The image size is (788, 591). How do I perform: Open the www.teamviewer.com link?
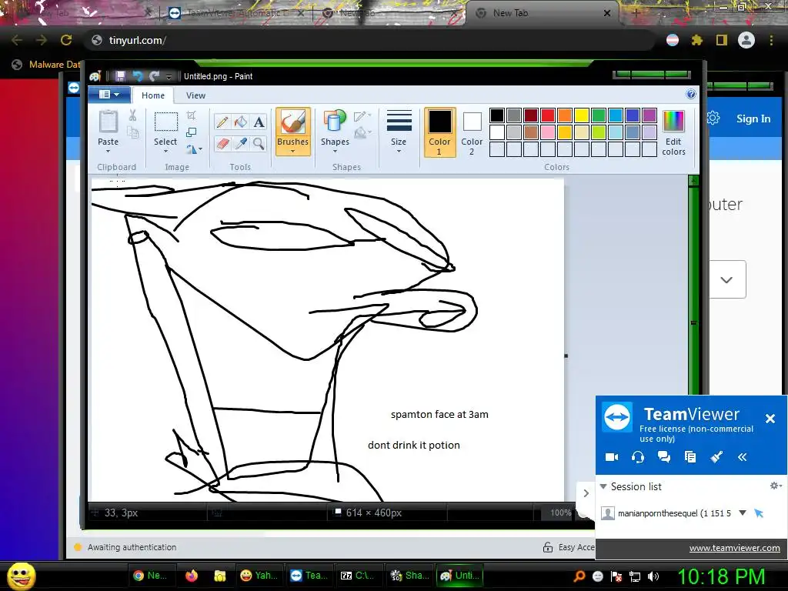tap(734, 548)
